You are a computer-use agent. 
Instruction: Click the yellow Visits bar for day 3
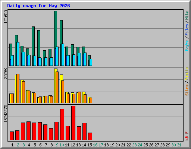click(22, 92)
